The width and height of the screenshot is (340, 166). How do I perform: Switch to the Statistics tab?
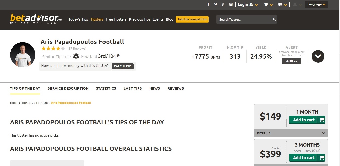(106, 88)
